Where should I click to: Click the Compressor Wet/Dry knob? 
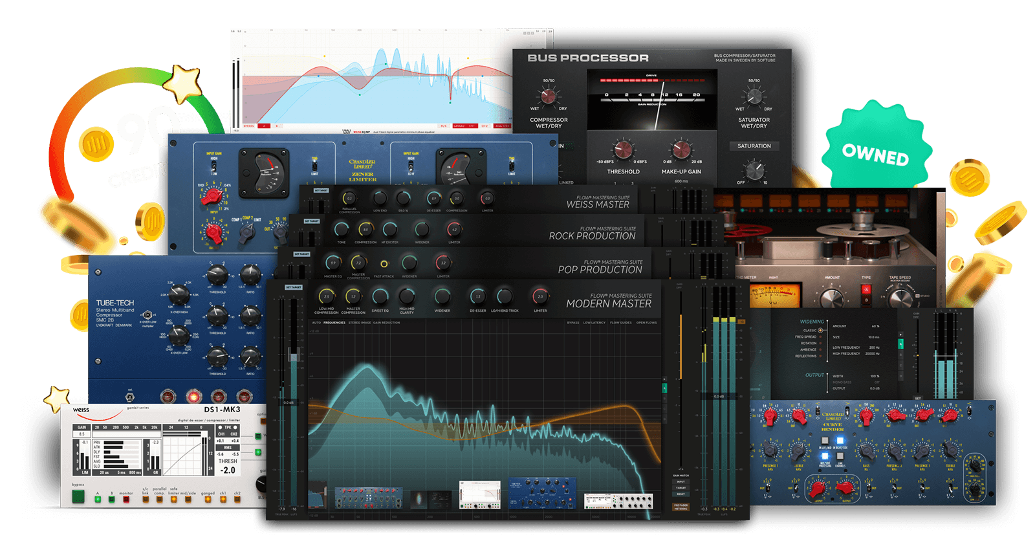(x=549, y=97)
